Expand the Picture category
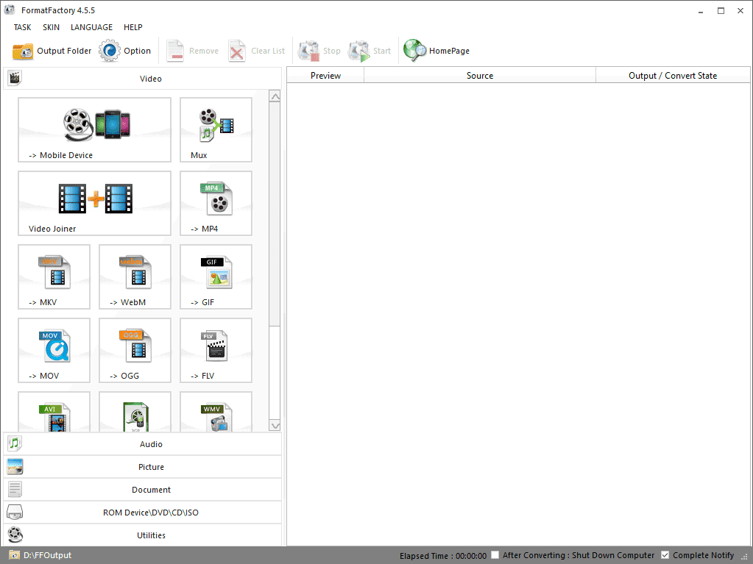This screenshot has height=564, width=753. tap(143, 467)
